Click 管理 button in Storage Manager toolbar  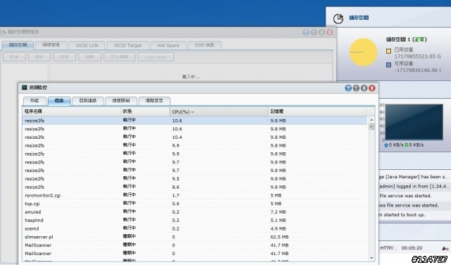click(x=64, y=57)
